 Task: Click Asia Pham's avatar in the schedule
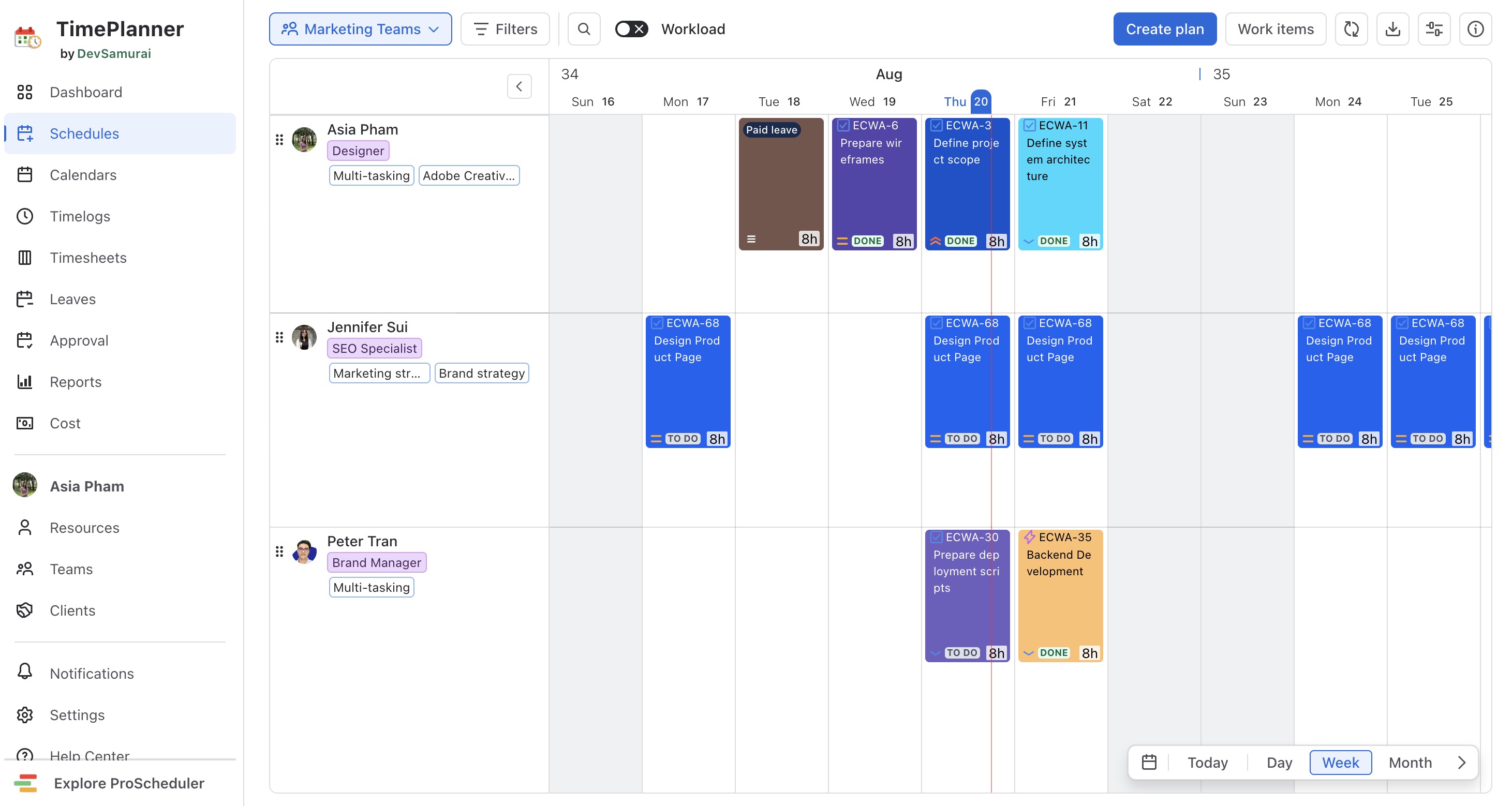pos(305,140)
